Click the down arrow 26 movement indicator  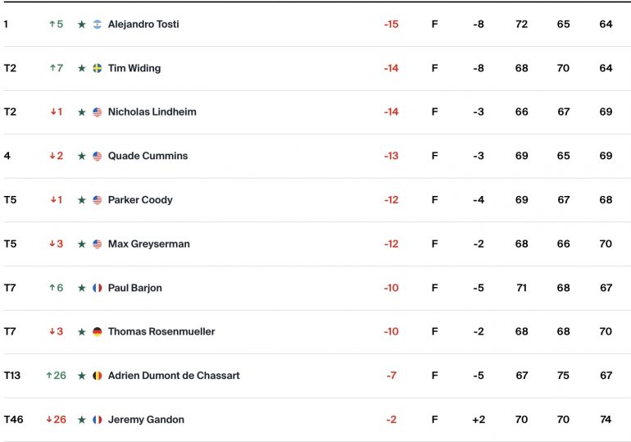(56, 420)
